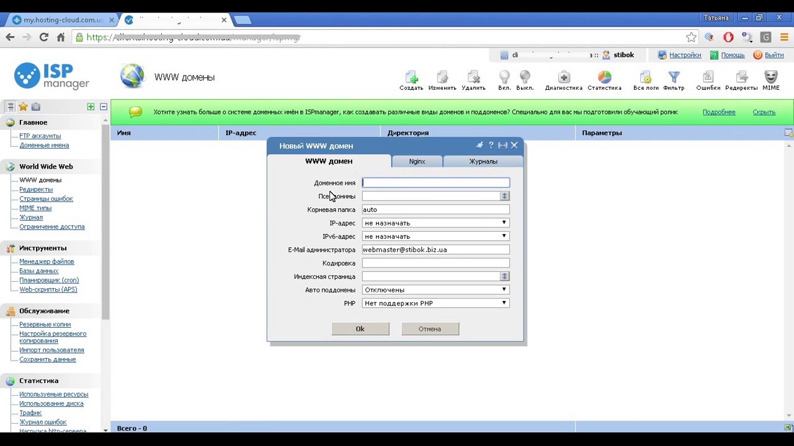Click the E-Mail администратора field

[435, 250]
